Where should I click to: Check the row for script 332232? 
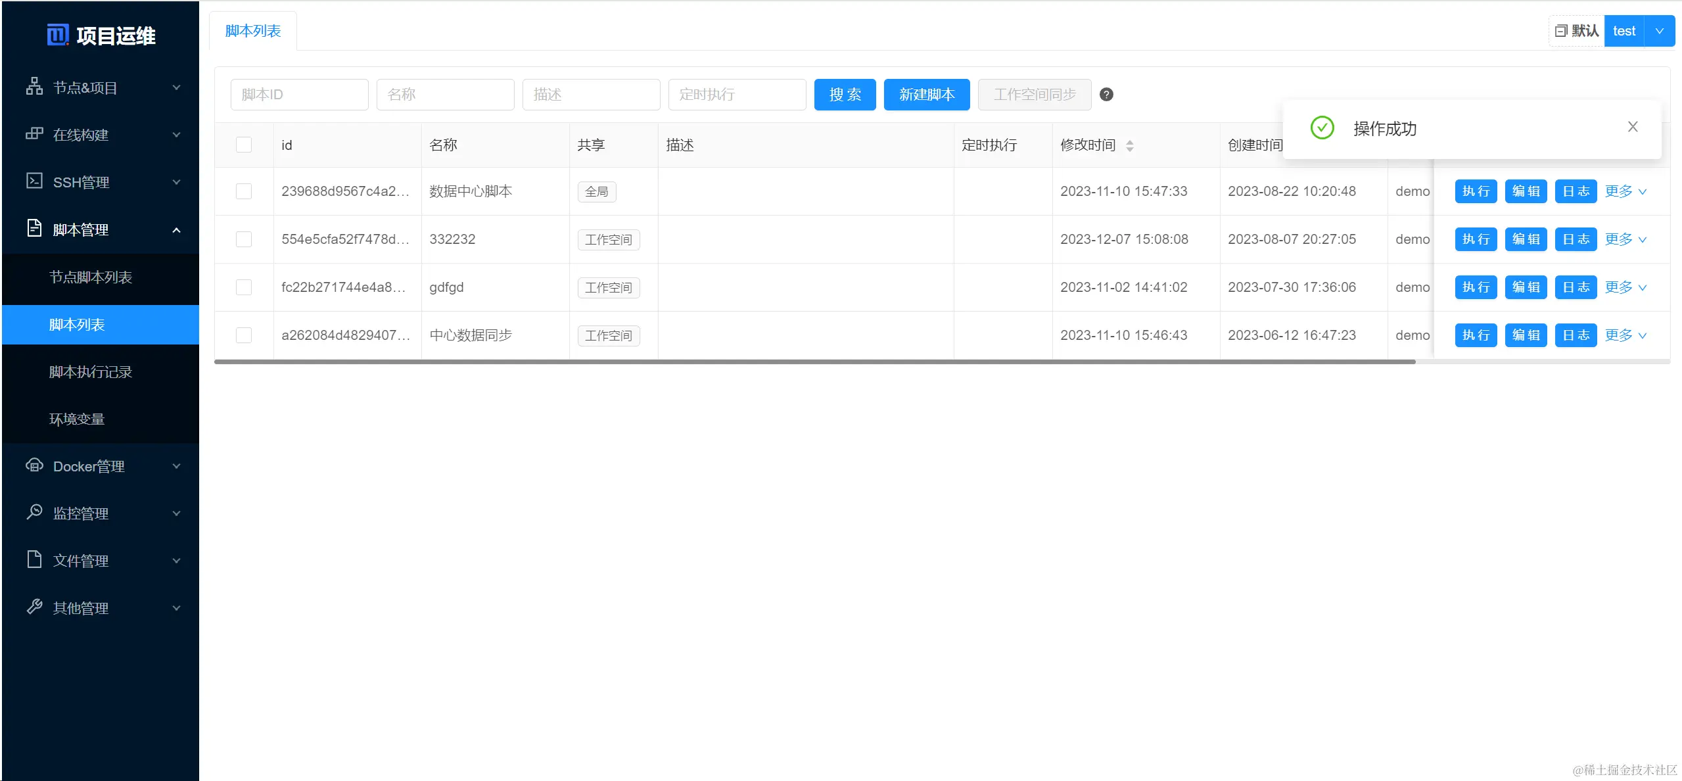[244, 239]
